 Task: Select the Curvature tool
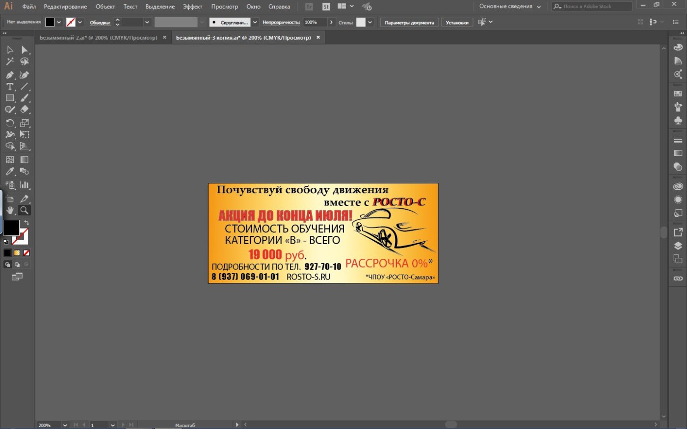tap(25, 75)
